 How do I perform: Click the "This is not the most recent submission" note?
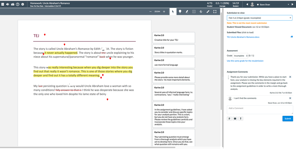(247, 23)
